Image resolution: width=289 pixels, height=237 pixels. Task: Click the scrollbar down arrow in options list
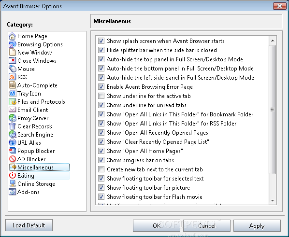coord(273,200)
